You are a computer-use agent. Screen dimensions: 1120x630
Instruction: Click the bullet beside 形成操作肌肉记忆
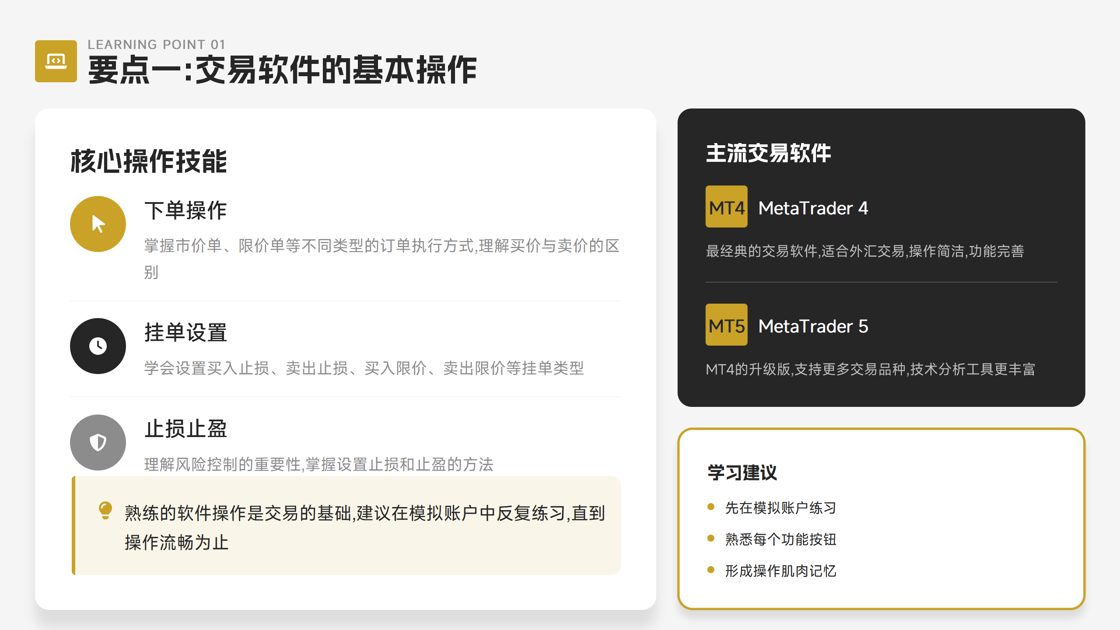click(x=710, y=570)
